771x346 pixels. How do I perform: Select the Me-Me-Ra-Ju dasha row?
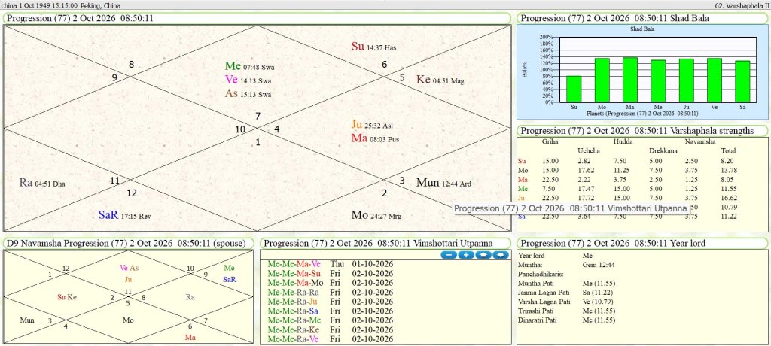pos(293,302)
